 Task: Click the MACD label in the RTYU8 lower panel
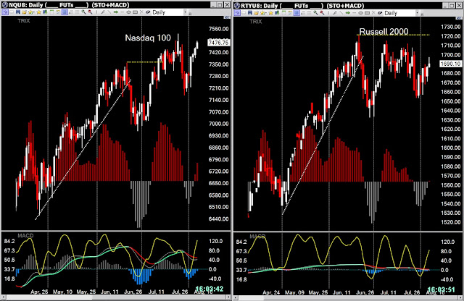257,237
